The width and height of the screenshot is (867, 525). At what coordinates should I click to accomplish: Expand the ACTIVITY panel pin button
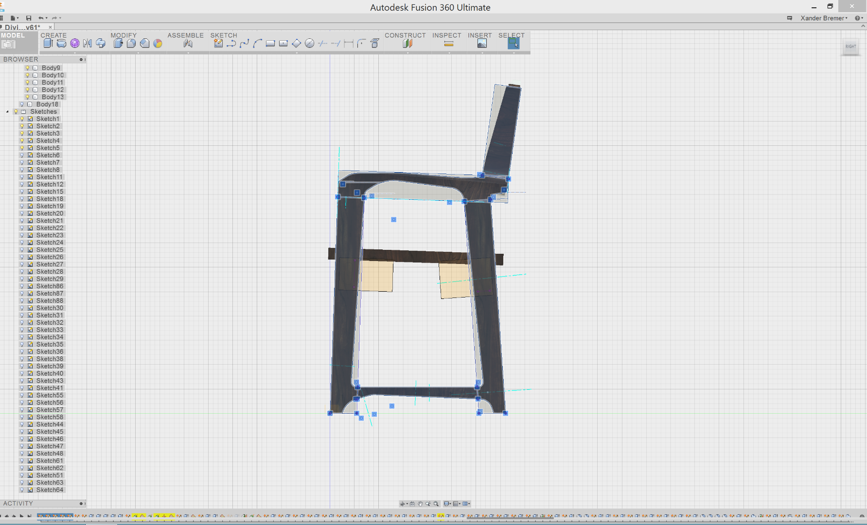[82, 504]
